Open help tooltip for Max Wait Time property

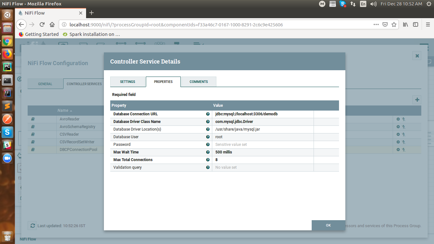[208, 152]
